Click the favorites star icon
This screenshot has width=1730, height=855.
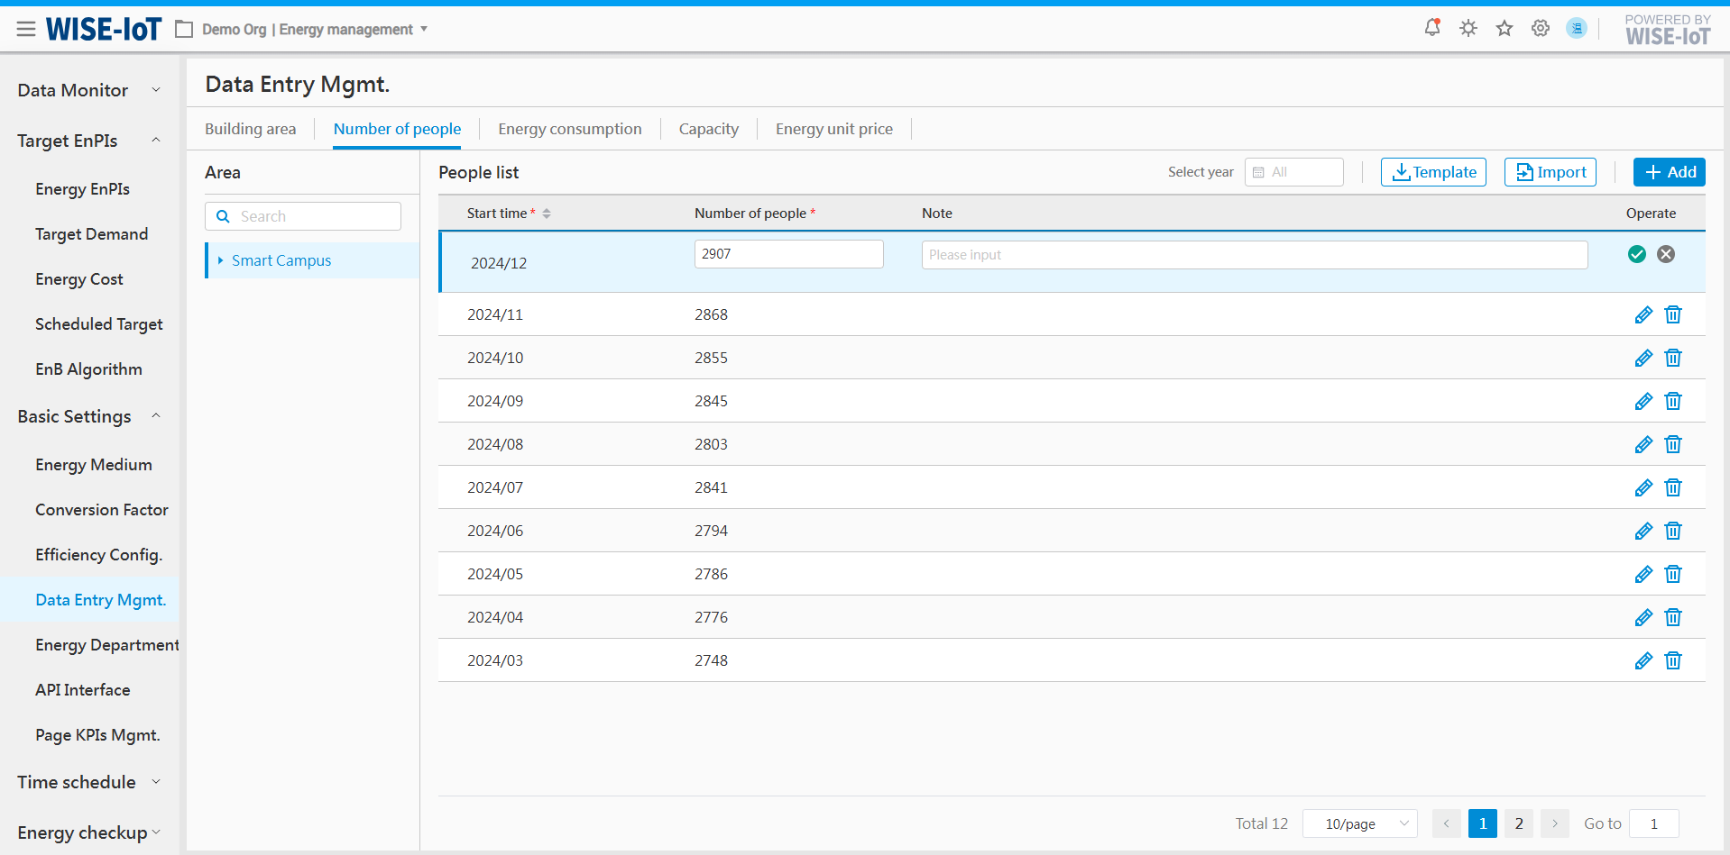pyautogui.click(x=1505, y=28)
